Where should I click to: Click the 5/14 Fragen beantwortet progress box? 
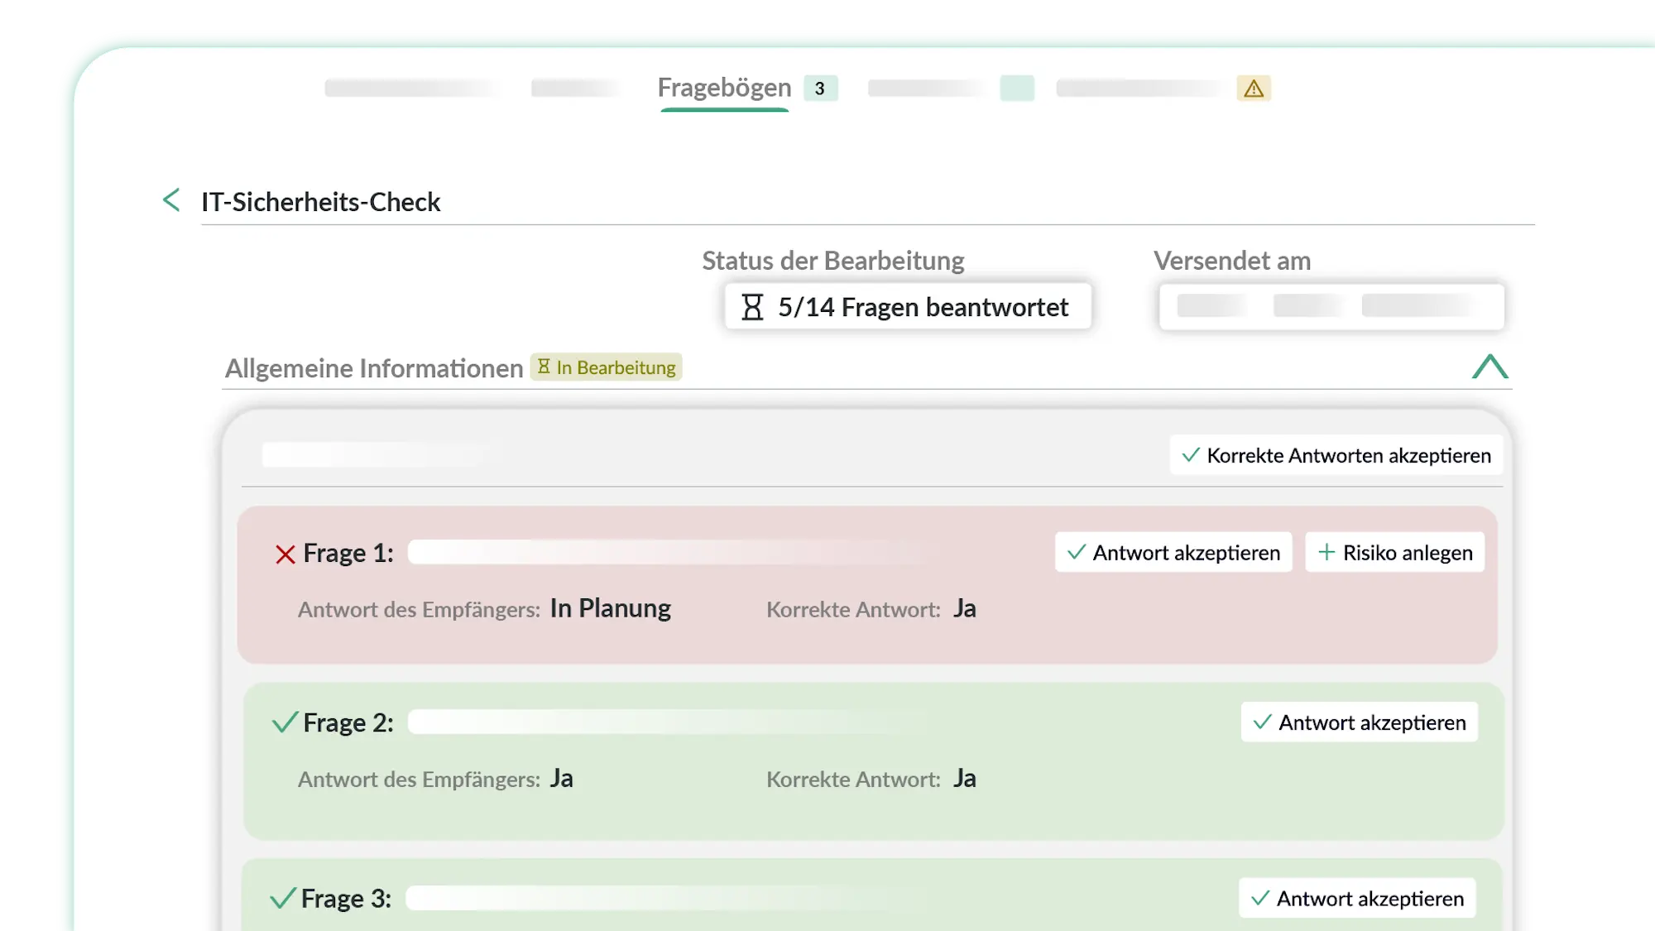(x=908, y=307)
